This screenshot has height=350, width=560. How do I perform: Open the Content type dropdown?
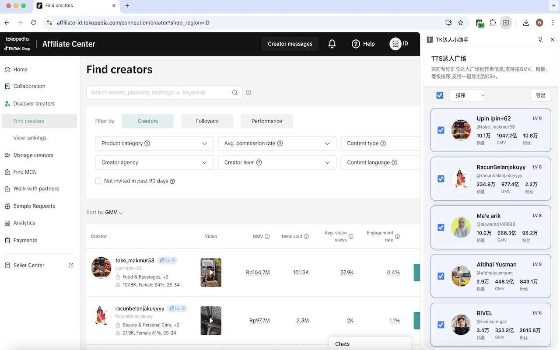point(380,143)
